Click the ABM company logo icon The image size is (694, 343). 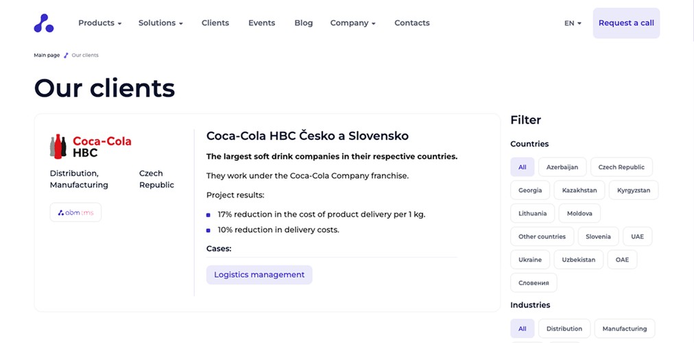point(44,23)
